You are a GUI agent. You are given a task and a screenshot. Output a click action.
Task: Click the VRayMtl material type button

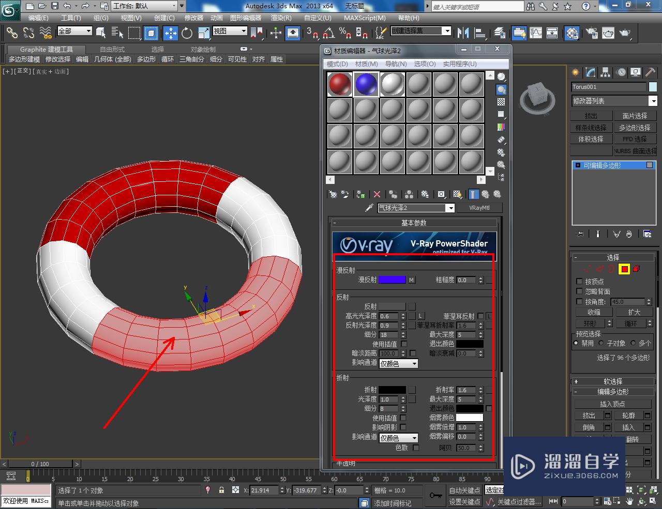tap(479, 208)
